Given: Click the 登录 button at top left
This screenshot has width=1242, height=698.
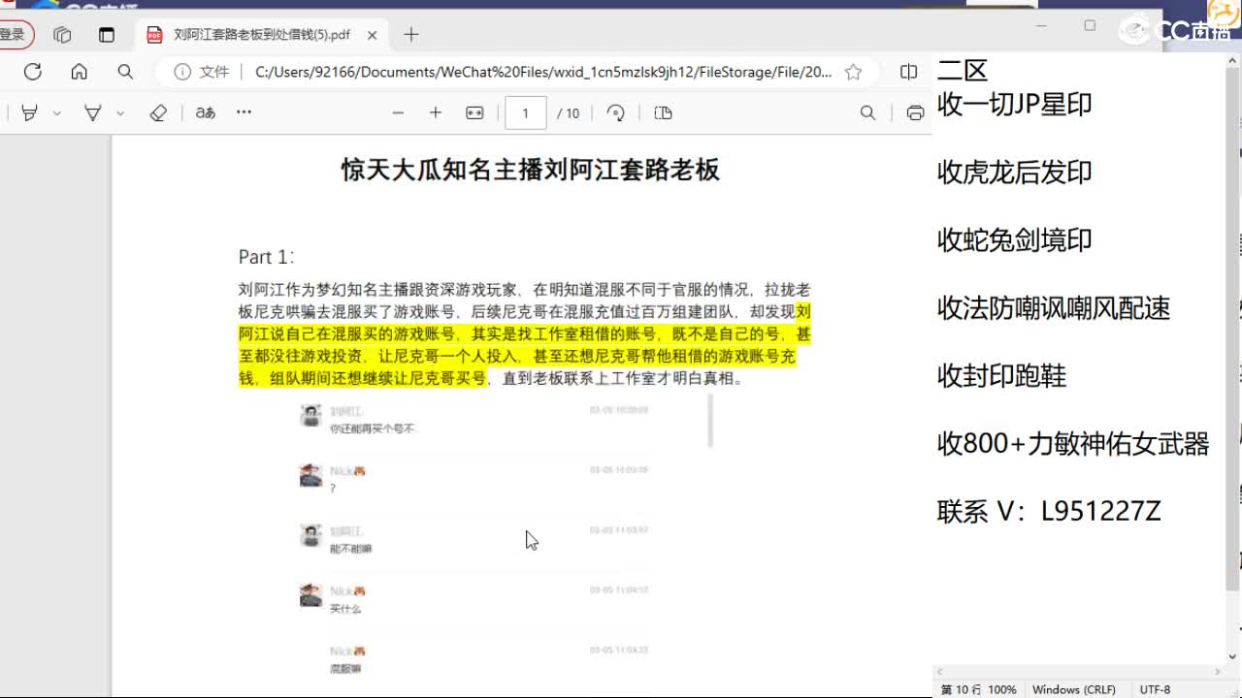Looking at the screenshot, I should coord(16,34).
